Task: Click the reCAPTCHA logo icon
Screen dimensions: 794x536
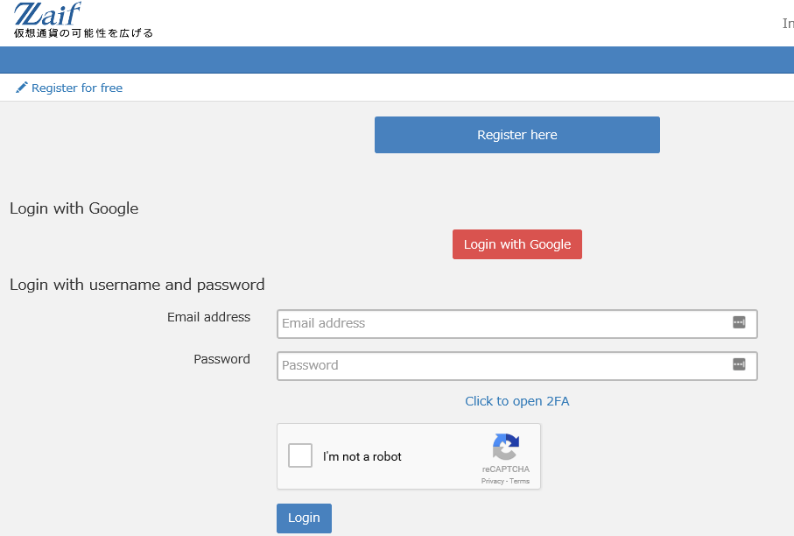Action: click(506, 447)
